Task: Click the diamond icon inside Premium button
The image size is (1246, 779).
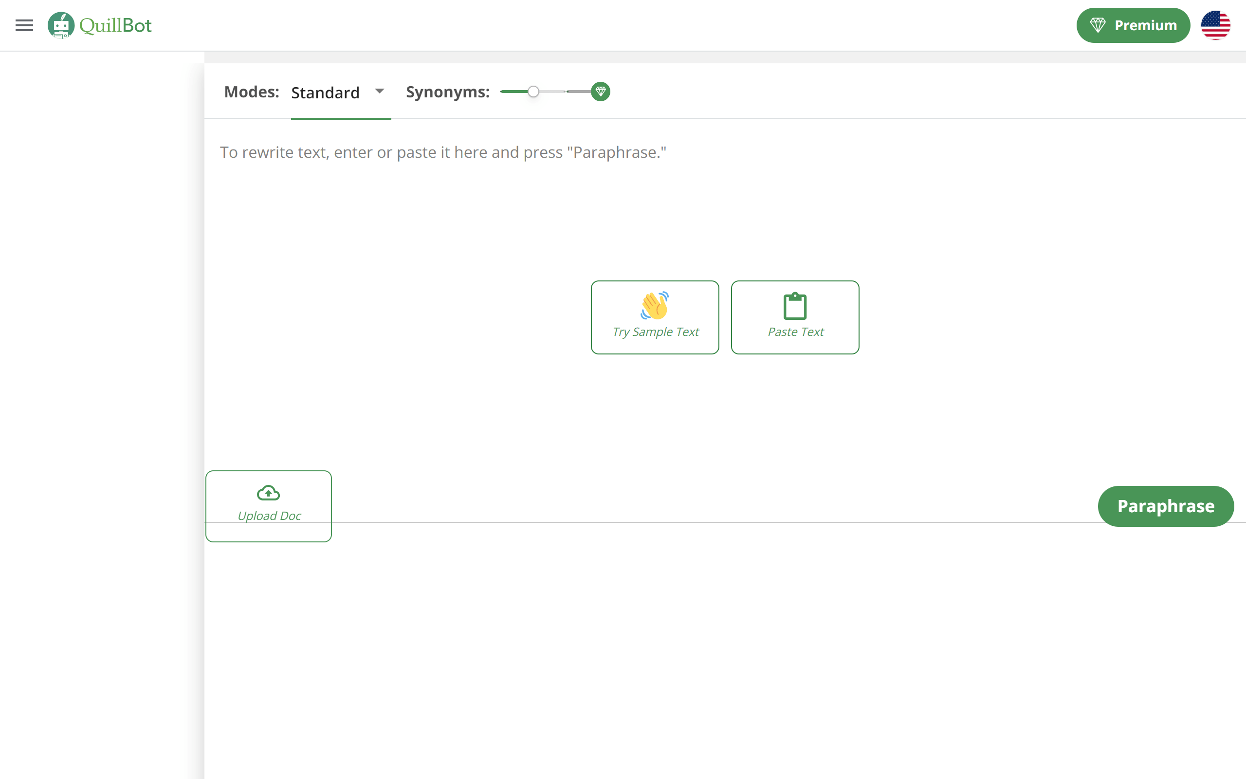Action: click(x=1098, y=25)
